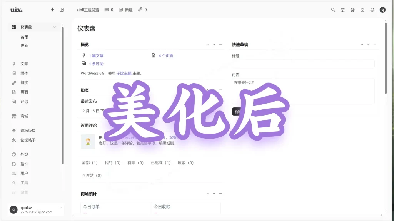Click the help lifebuoy icon
This screenshot has width=394, height=221.
click(x=352, y=10)
